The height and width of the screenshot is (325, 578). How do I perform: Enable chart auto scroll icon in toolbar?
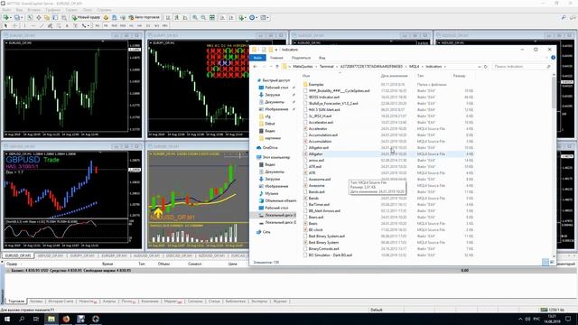[223, 18]
